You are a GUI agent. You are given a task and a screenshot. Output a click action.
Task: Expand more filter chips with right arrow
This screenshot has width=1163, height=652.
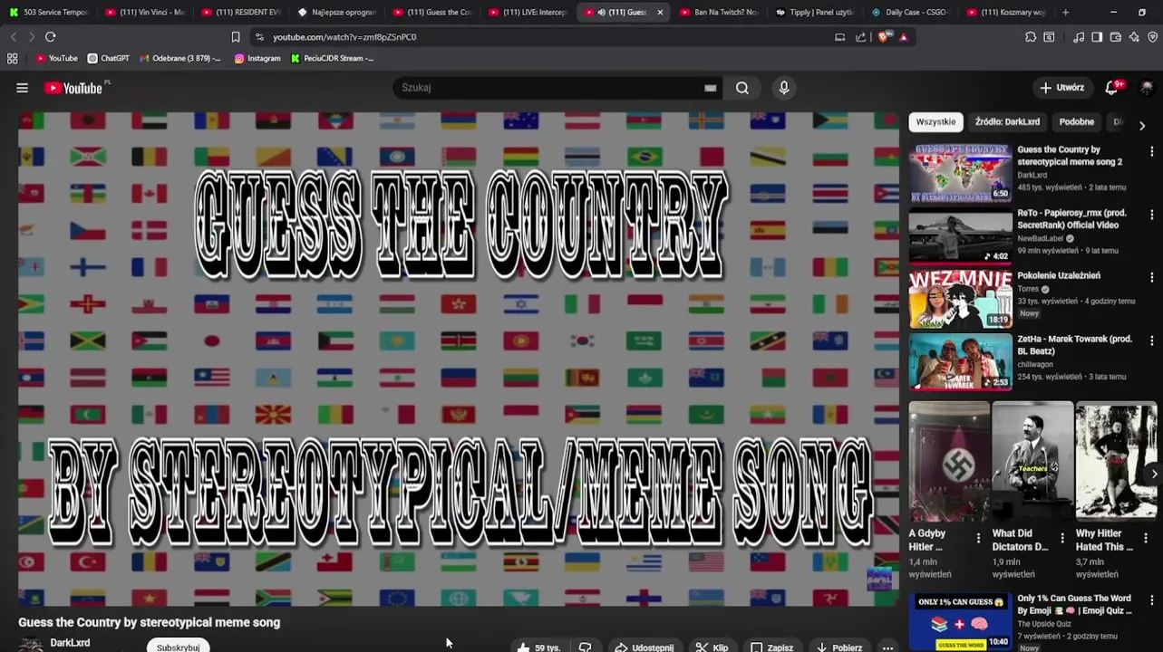click(x=1142, y=125)
